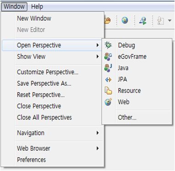The height and width of the screenshot is (171, 175).
Task: Open the Web perspective globe icon
Action: pos(108,102)
